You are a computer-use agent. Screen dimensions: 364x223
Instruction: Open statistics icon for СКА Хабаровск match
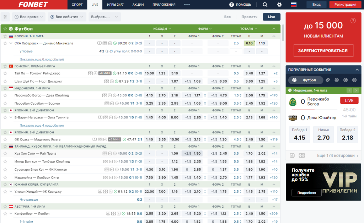[x=110, y=43]
